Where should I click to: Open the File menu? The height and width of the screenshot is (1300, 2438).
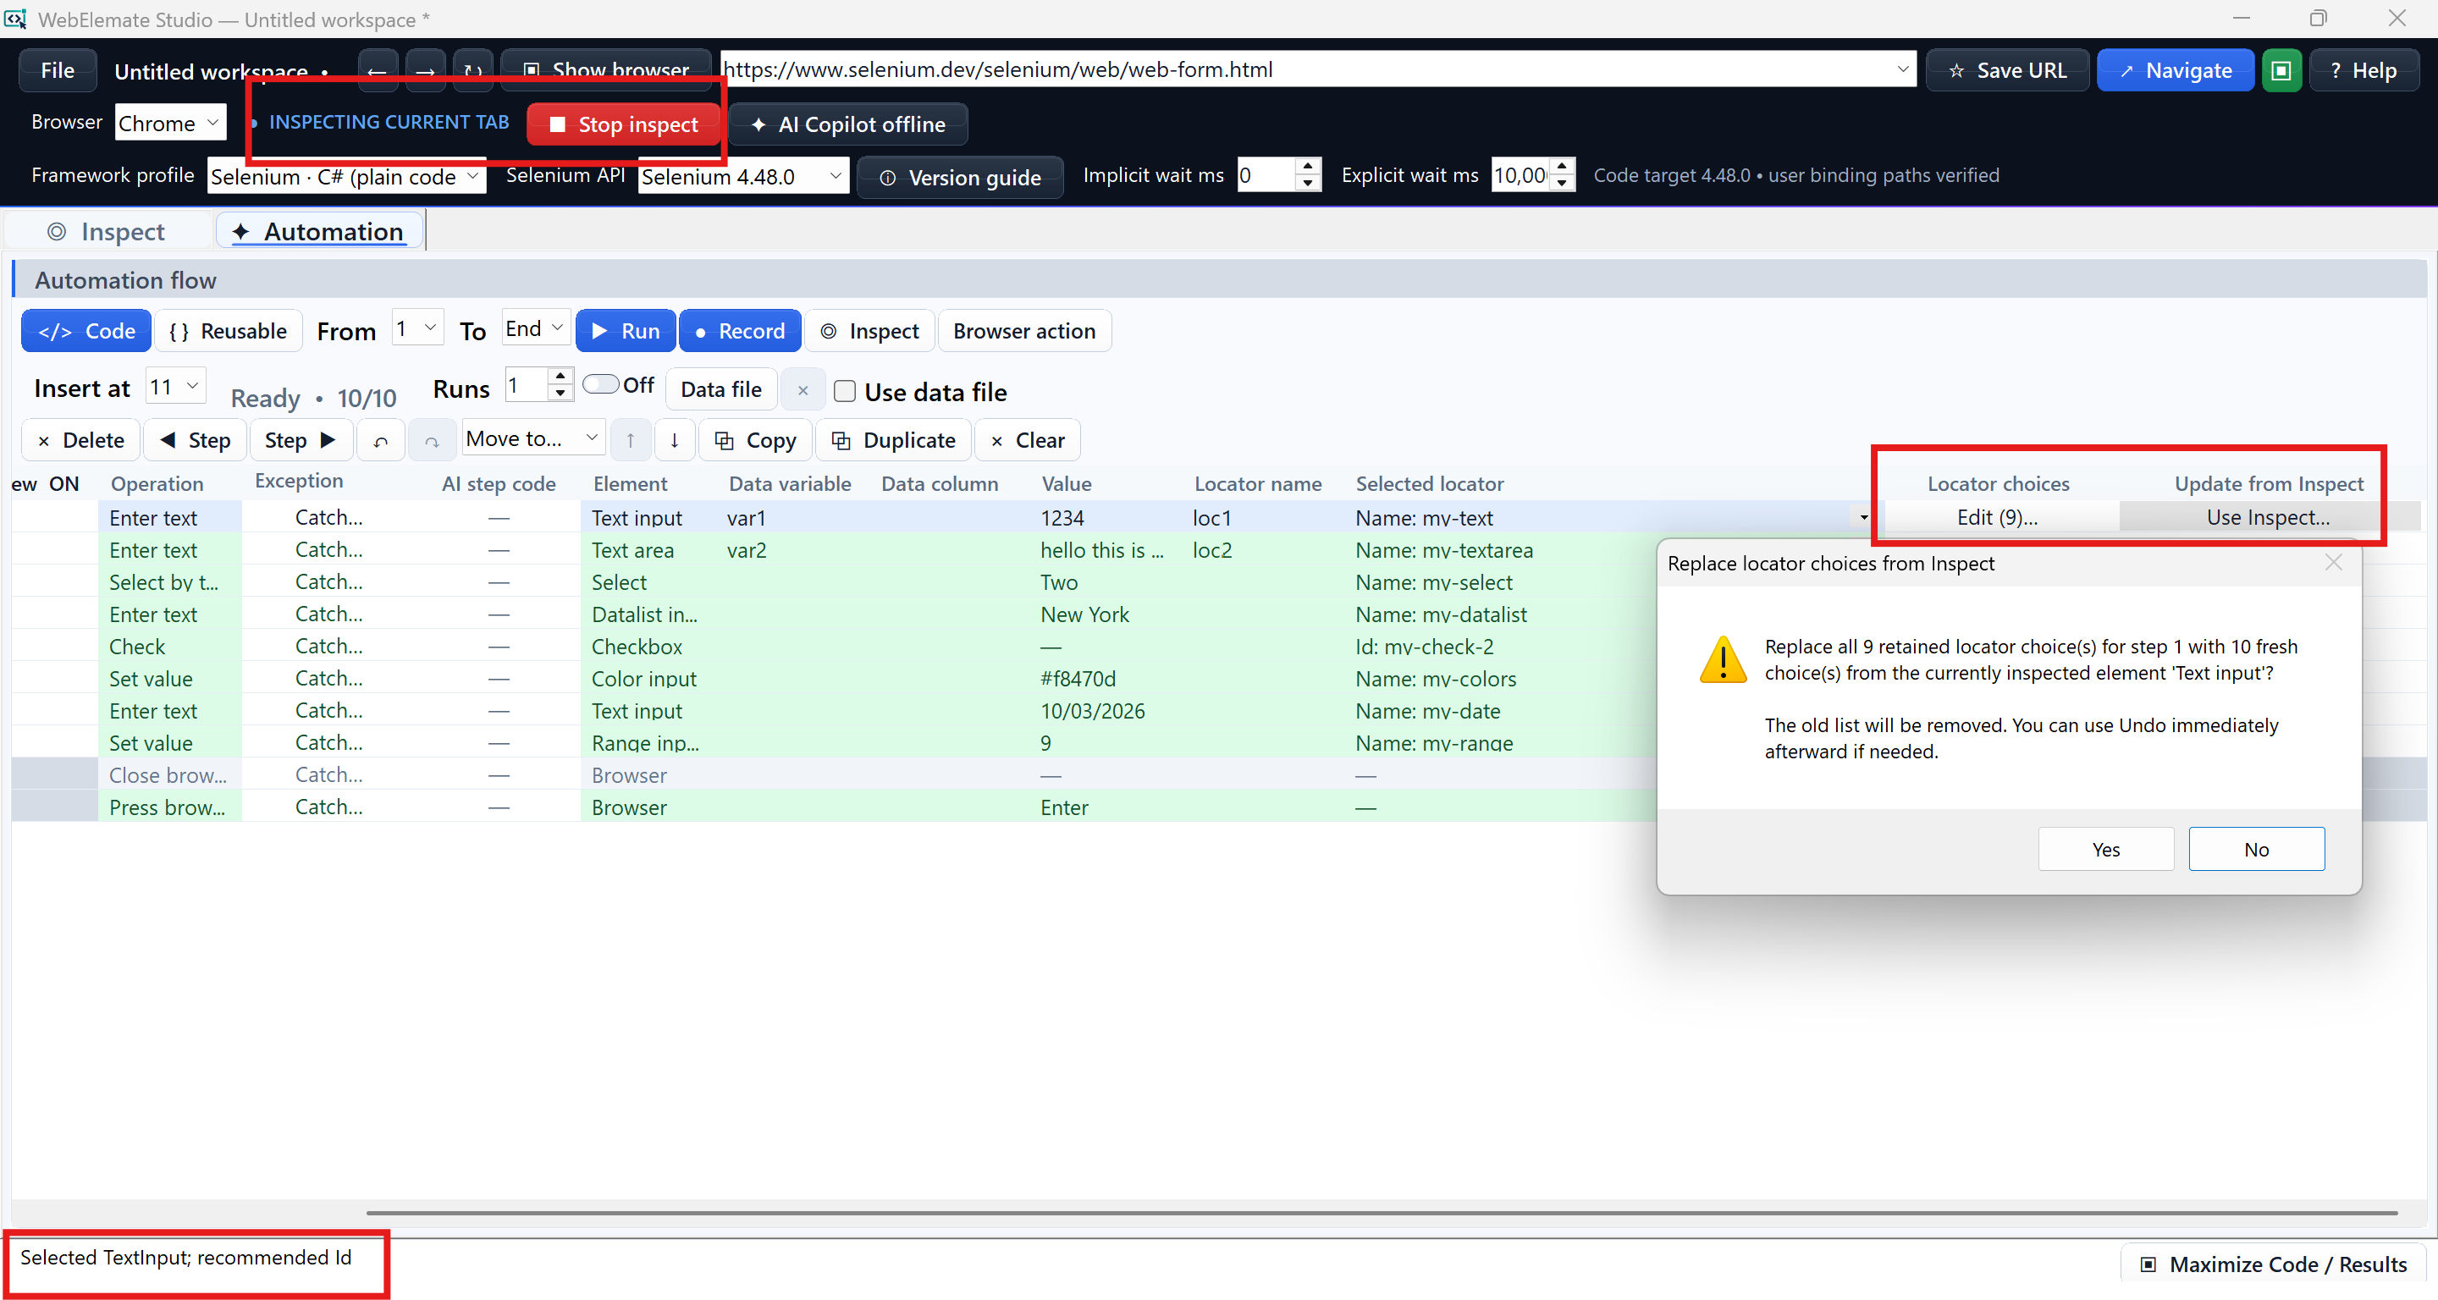click(58, 70)
